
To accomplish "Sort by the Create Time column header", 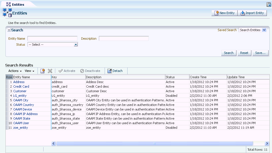I will click(208, 77).
